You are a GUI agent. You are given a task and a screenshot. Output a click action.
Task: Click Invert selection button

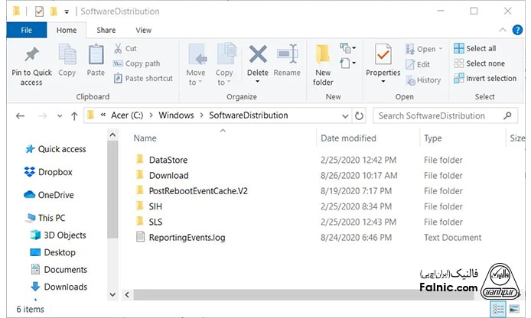point(485,78)
